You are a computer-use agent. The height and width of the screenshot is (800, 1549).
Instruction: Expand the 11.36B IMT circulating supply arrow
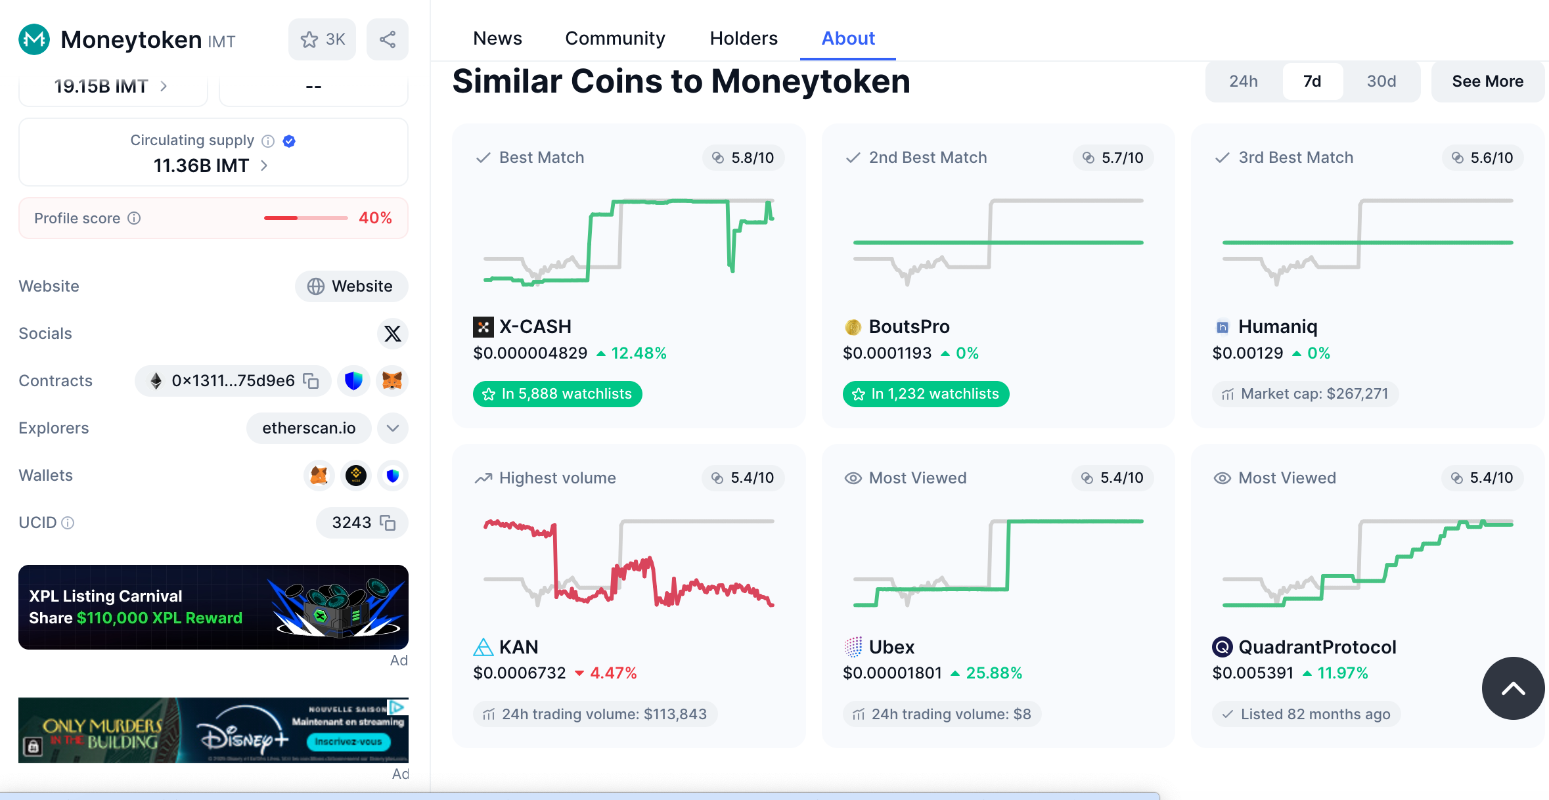click(x=264, y=166)
